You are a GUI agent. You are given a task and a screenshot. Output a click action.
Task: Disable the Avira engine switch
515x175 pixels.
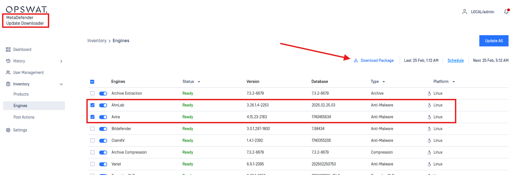click(x=103, y=117)
